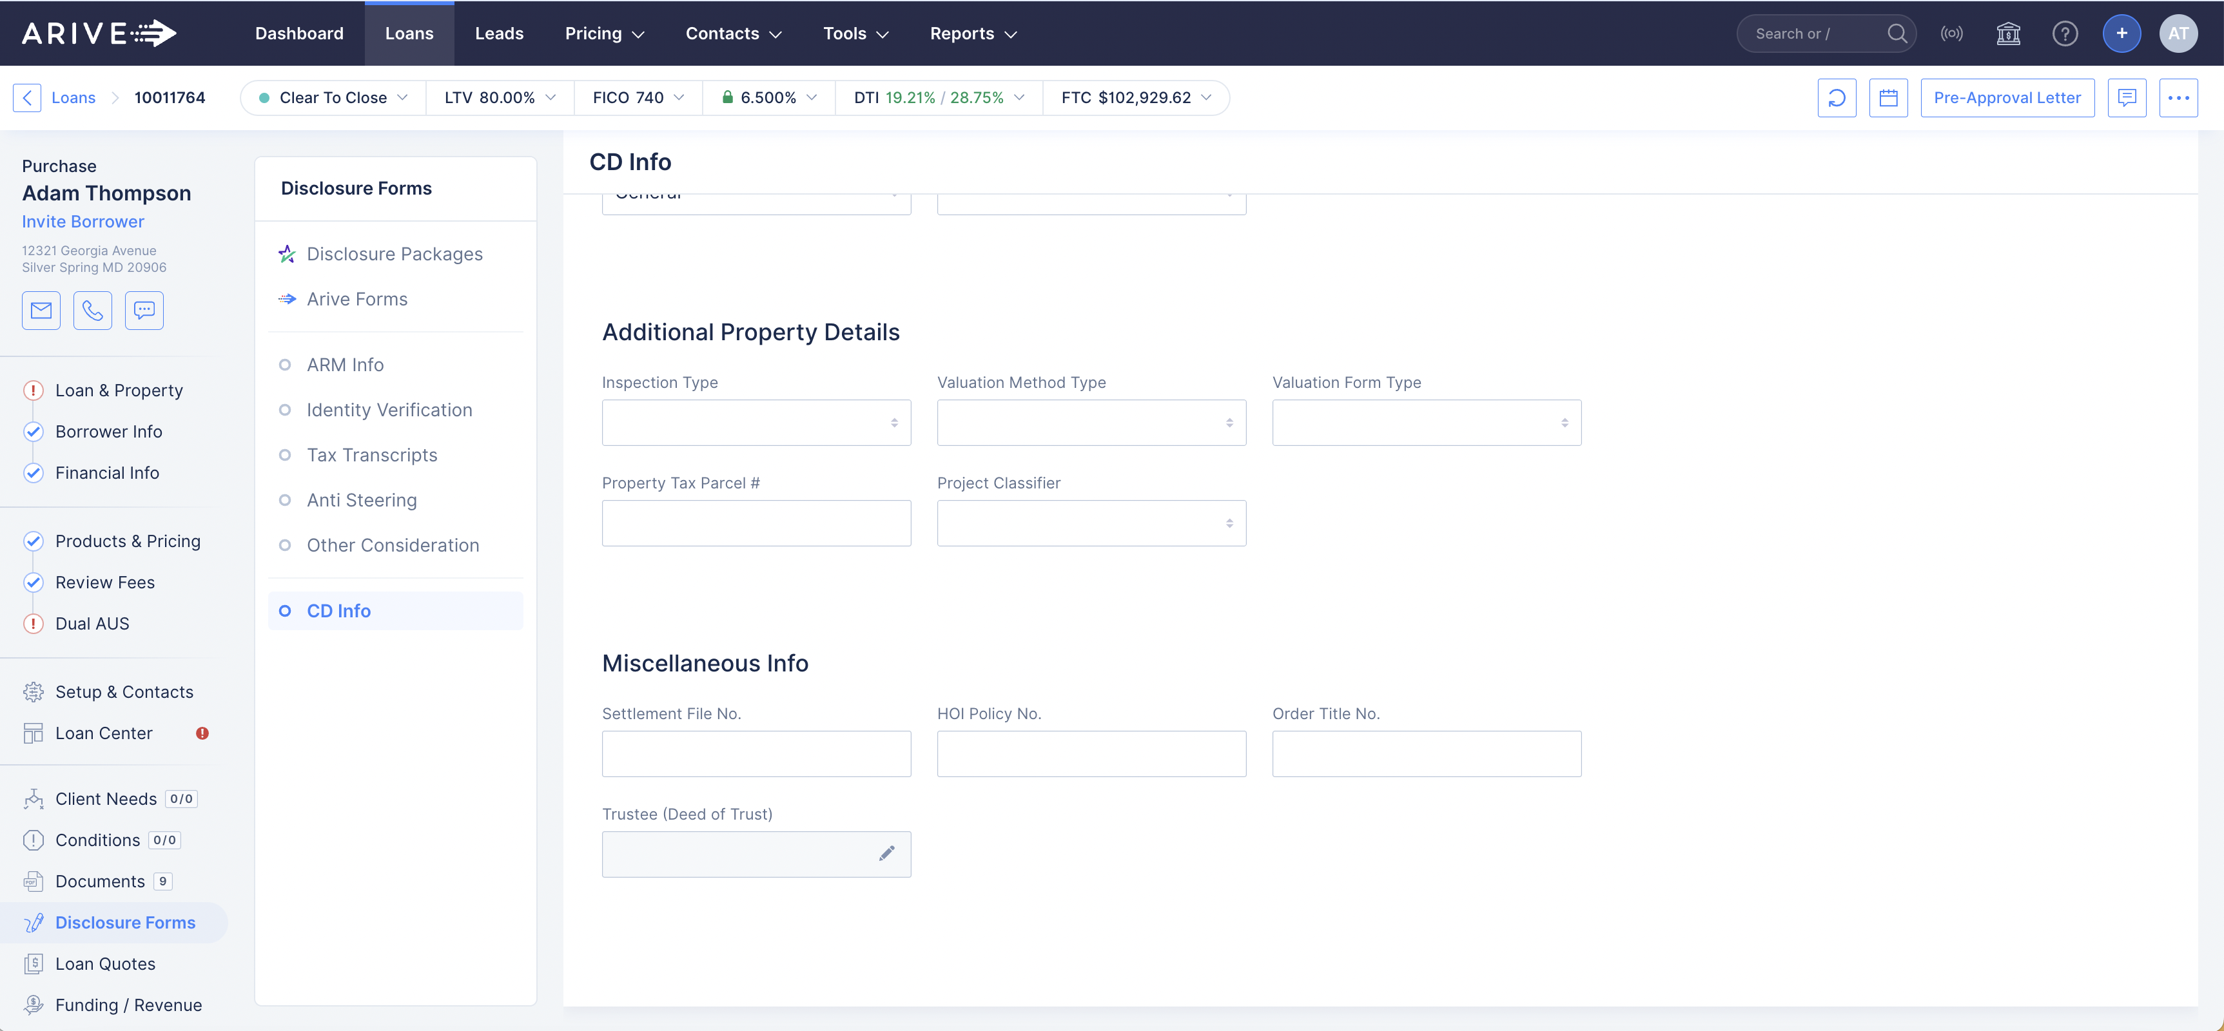
Task: Open the Project Classifier dropdown
Action: (1091, 524)
